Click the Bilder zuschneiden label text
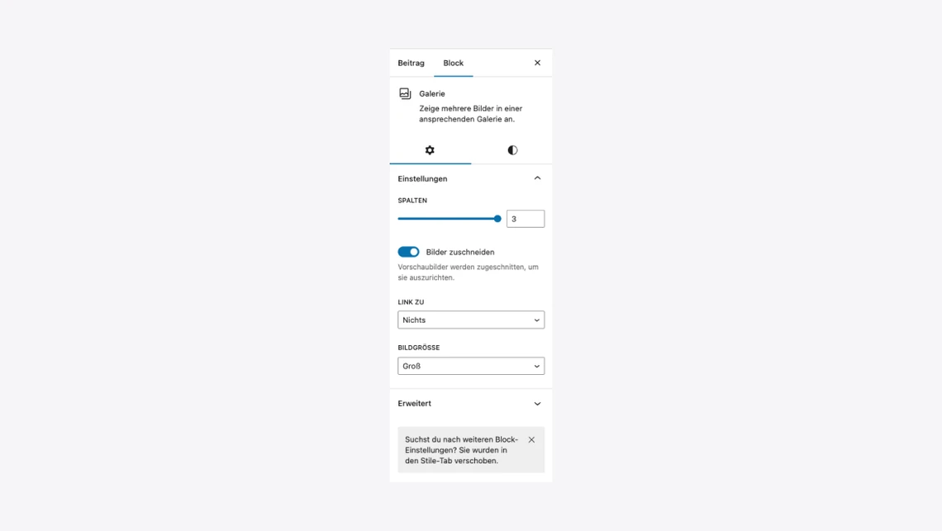Viewport: 942px width, 531px height. [x=460, y=252]
